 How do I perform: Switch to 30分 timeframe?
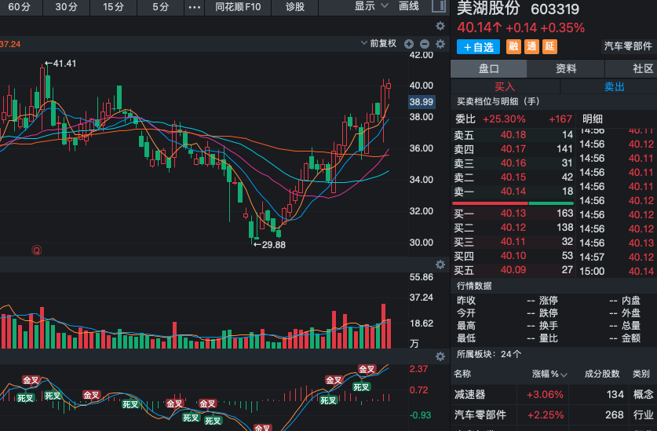point(67,7)
